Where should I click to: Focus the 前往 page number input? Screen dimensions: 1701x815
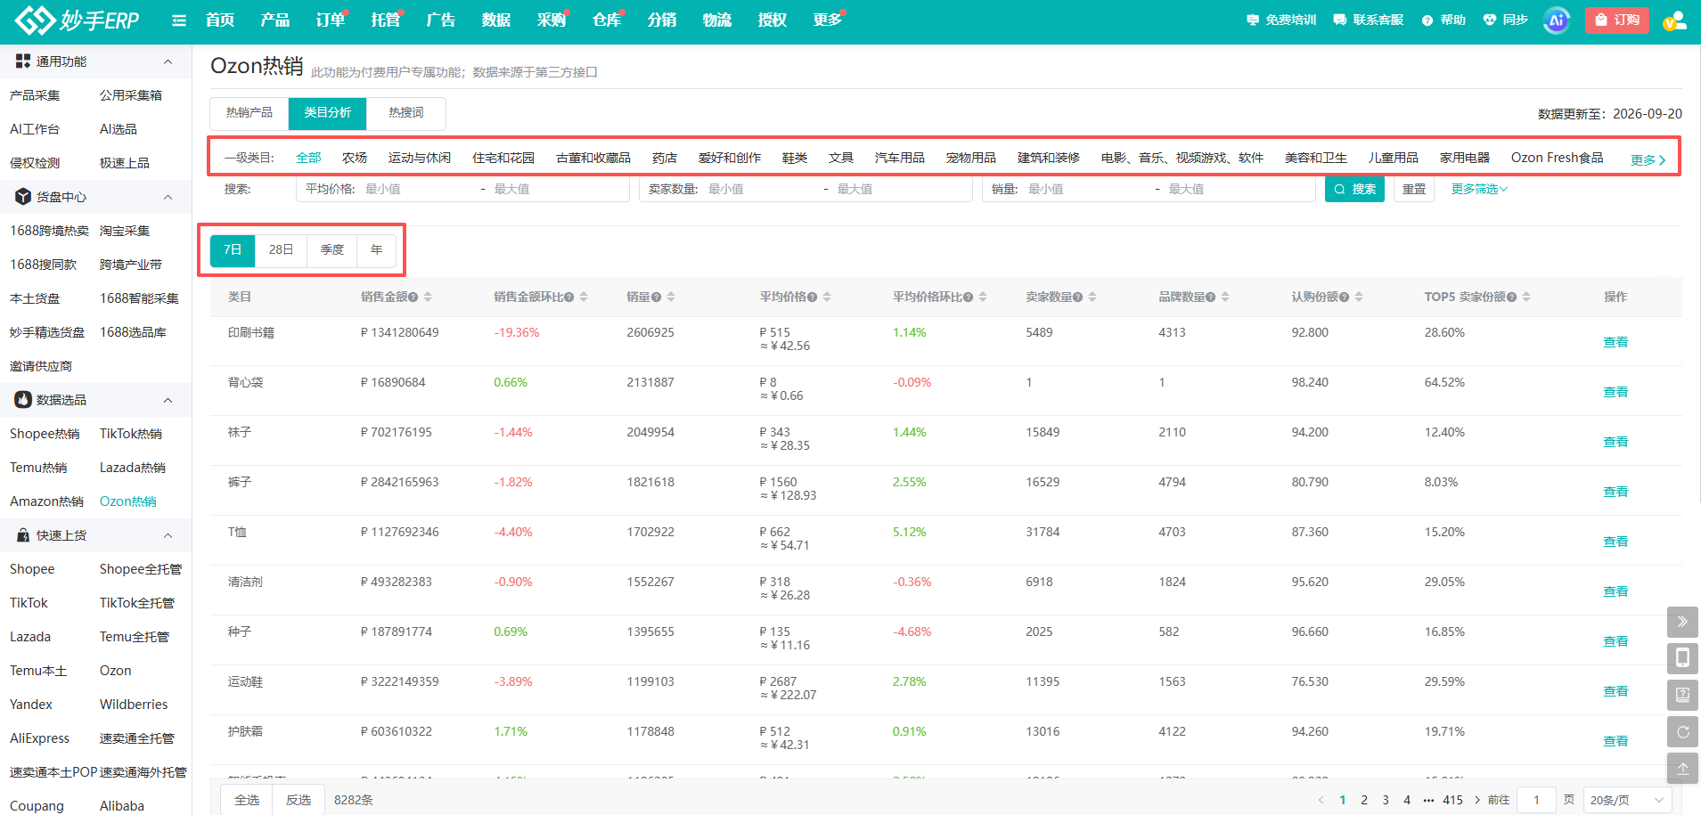pos(1537,800)
